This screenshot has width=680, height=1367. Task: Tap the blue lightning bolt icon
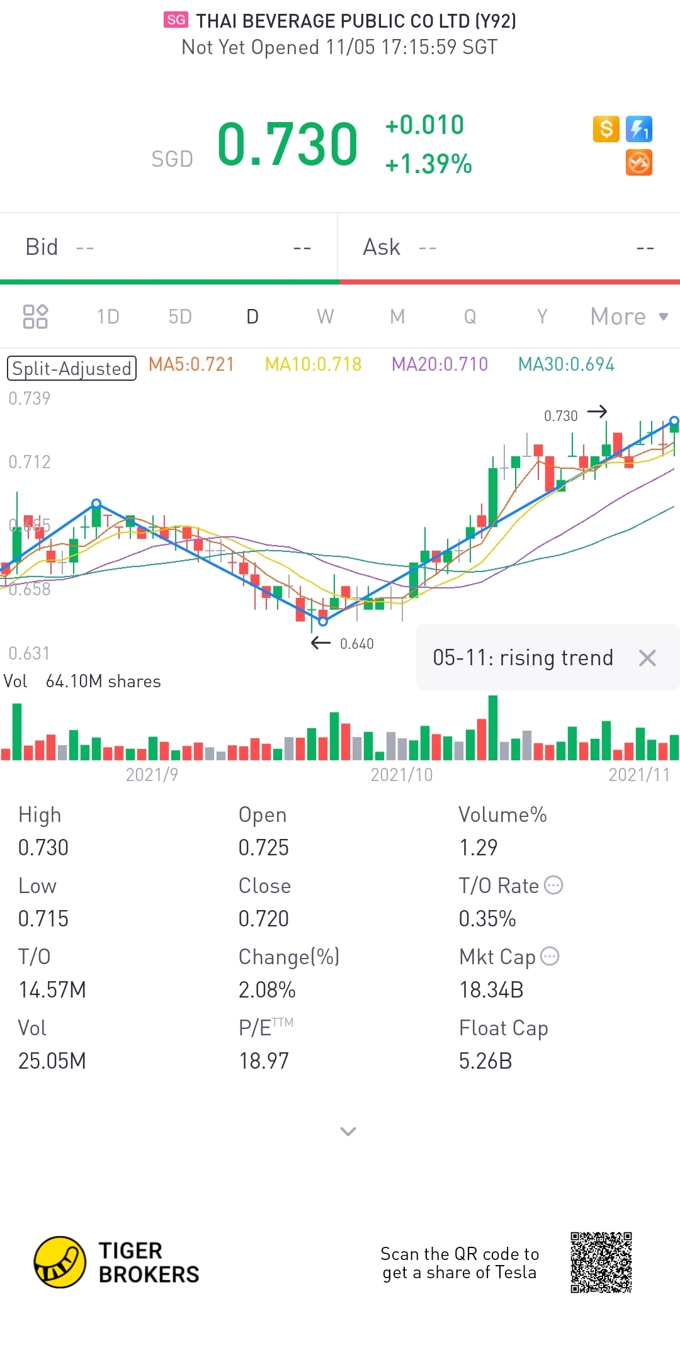point(639,129)
